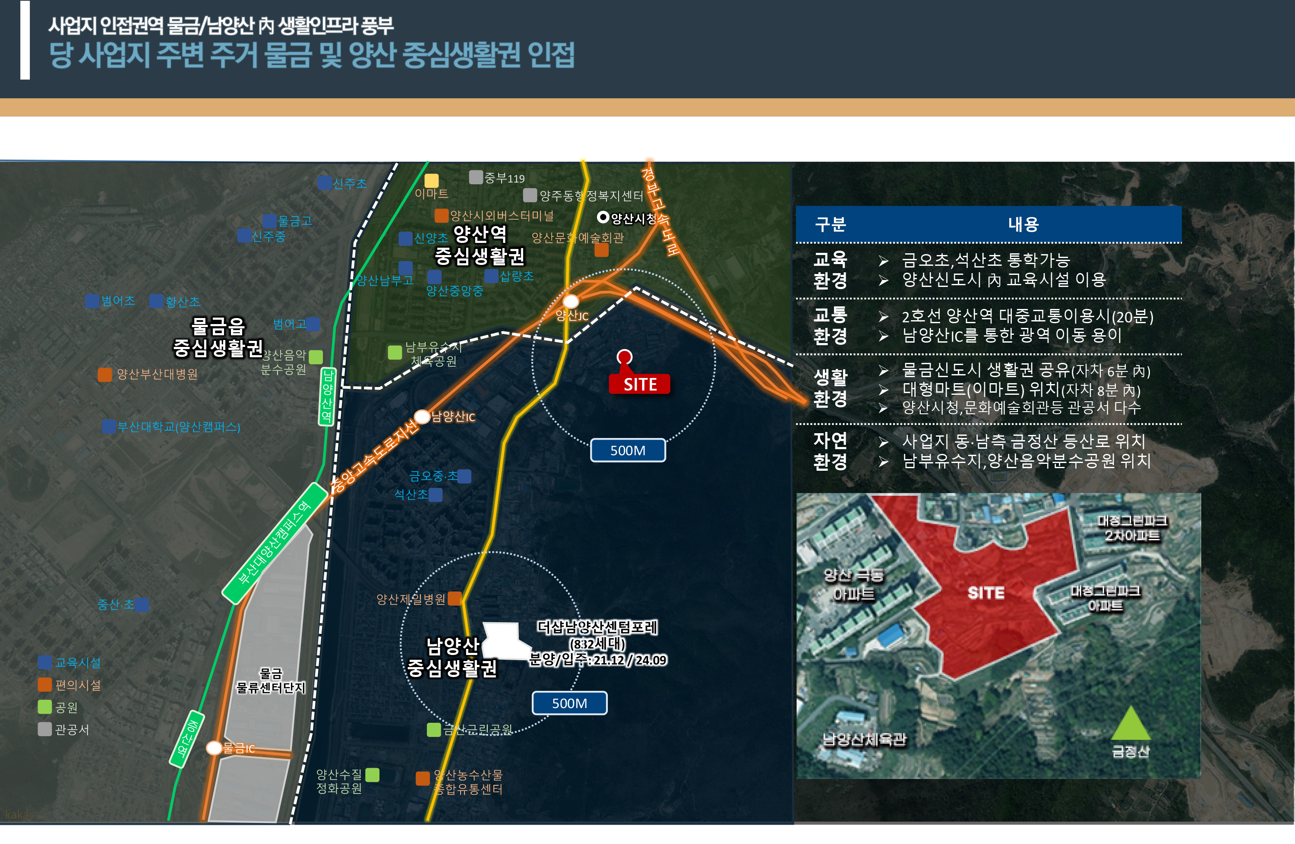
Task: Click the 남양산IC white interchange node
Action: tap(422, 416)
